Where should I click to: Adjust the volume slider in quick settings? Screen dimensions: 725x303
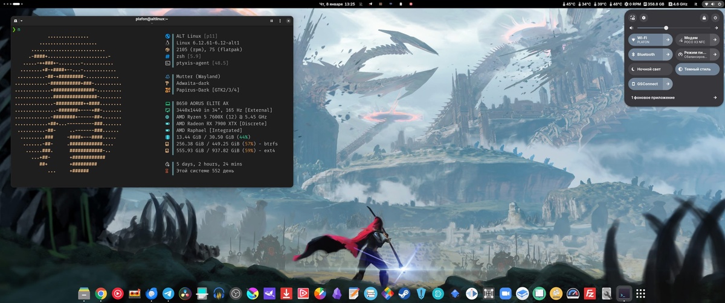coord(672,28)
